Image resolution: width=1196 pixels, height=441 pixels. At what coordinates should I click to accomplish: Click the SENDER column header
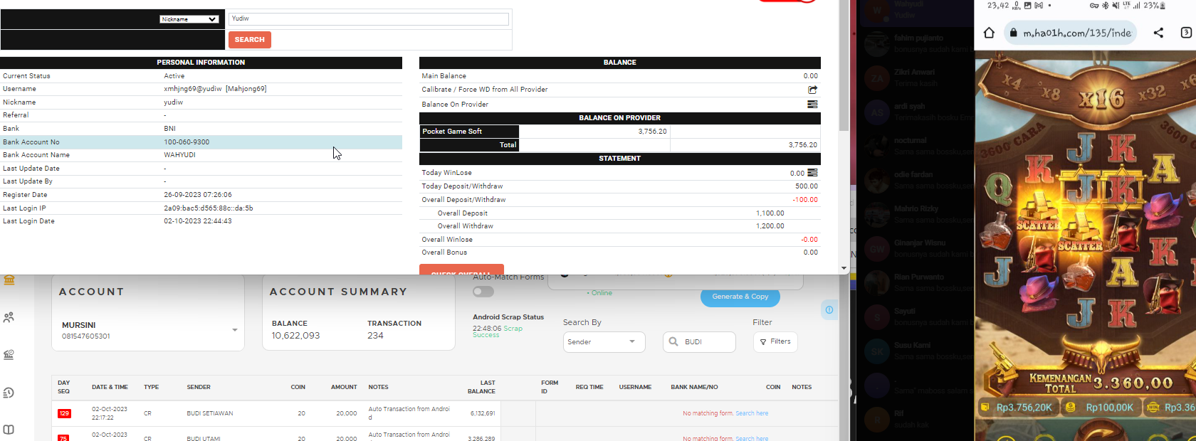coord(199,388)
